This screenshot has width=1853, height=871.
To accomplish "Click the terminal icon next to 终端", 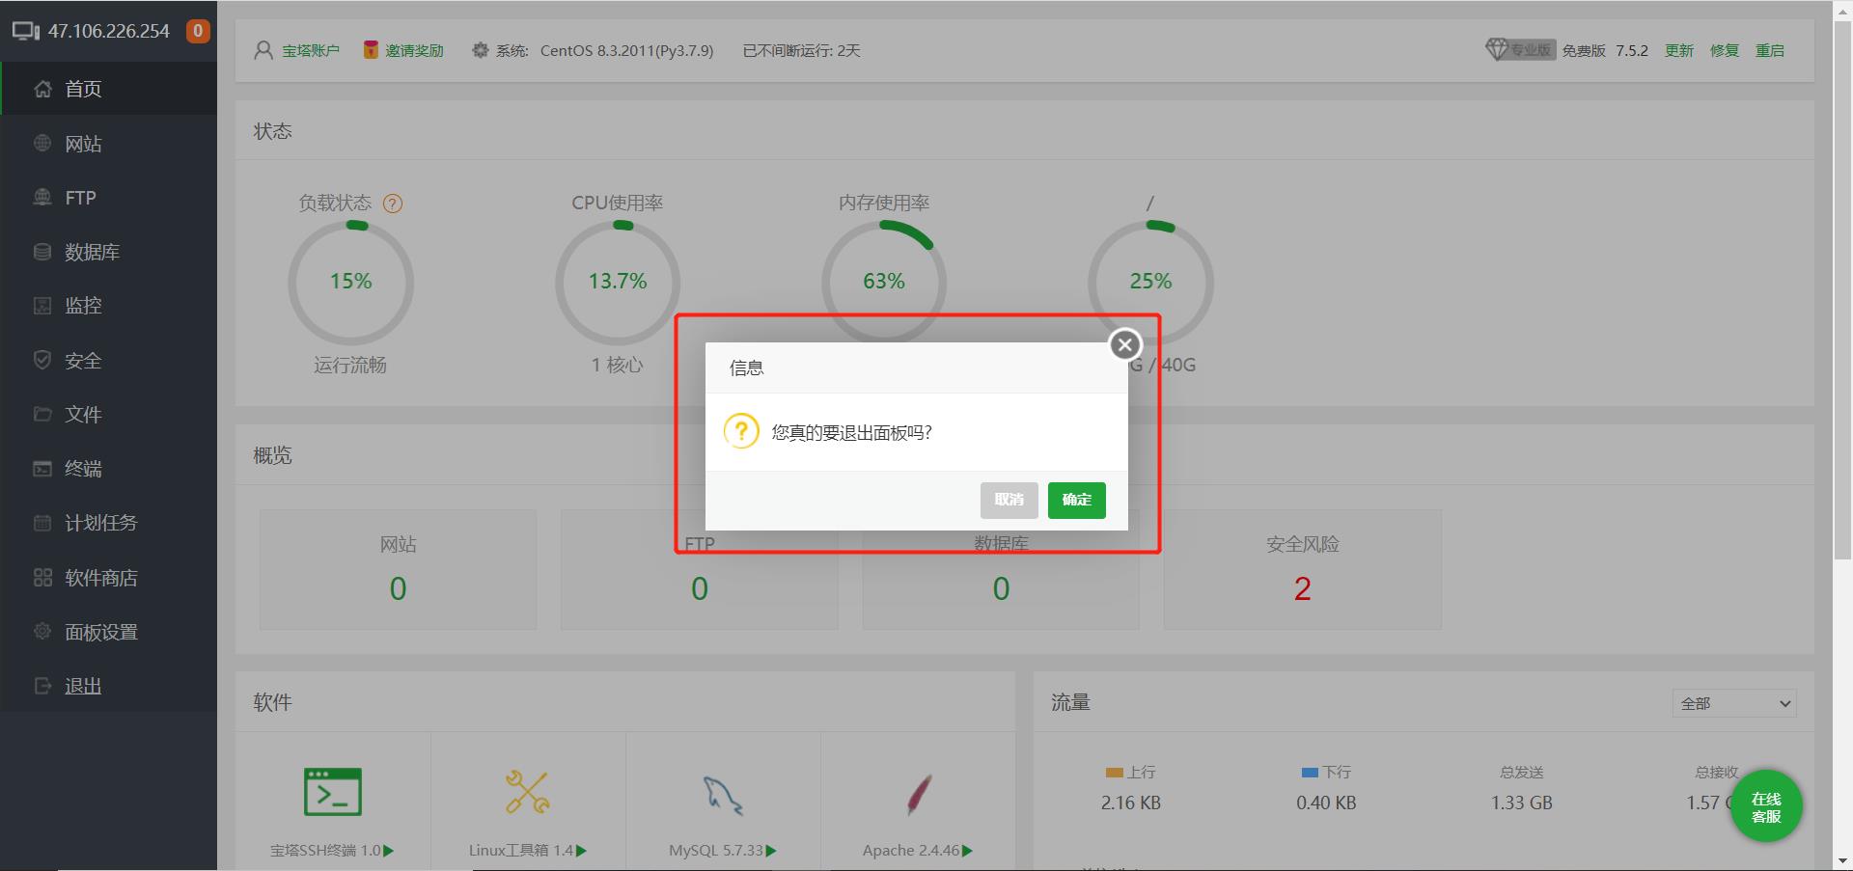I will (42, 469).
